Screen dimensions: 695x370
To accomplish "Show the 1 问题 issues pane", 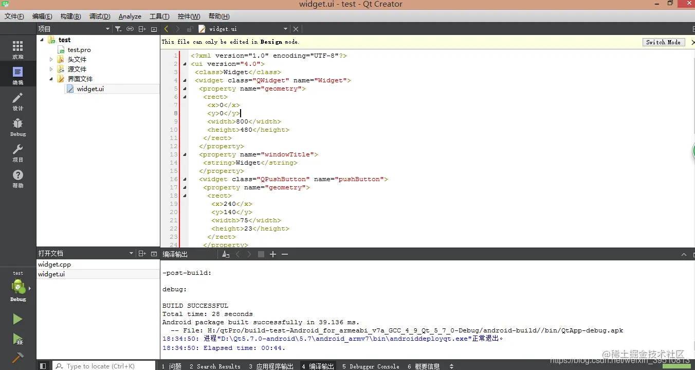I will point(172,366).
